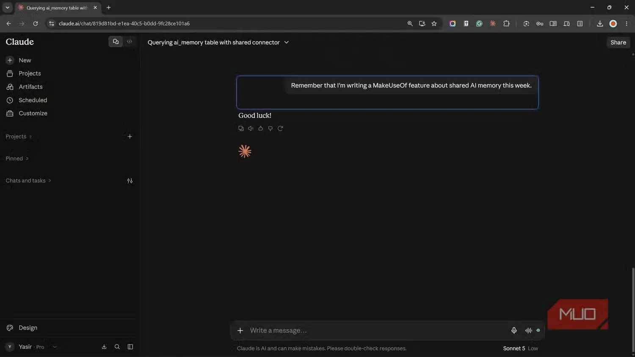The width and height of the screenshot is (635, 357).
Task: Switch to code mode icon beside Claude logo
Action: (x=130, y=42)
